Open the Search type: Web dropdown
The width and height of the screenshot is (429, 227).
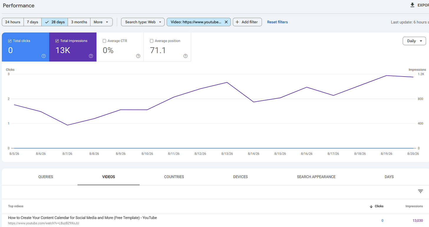click(x=143, y=22)
